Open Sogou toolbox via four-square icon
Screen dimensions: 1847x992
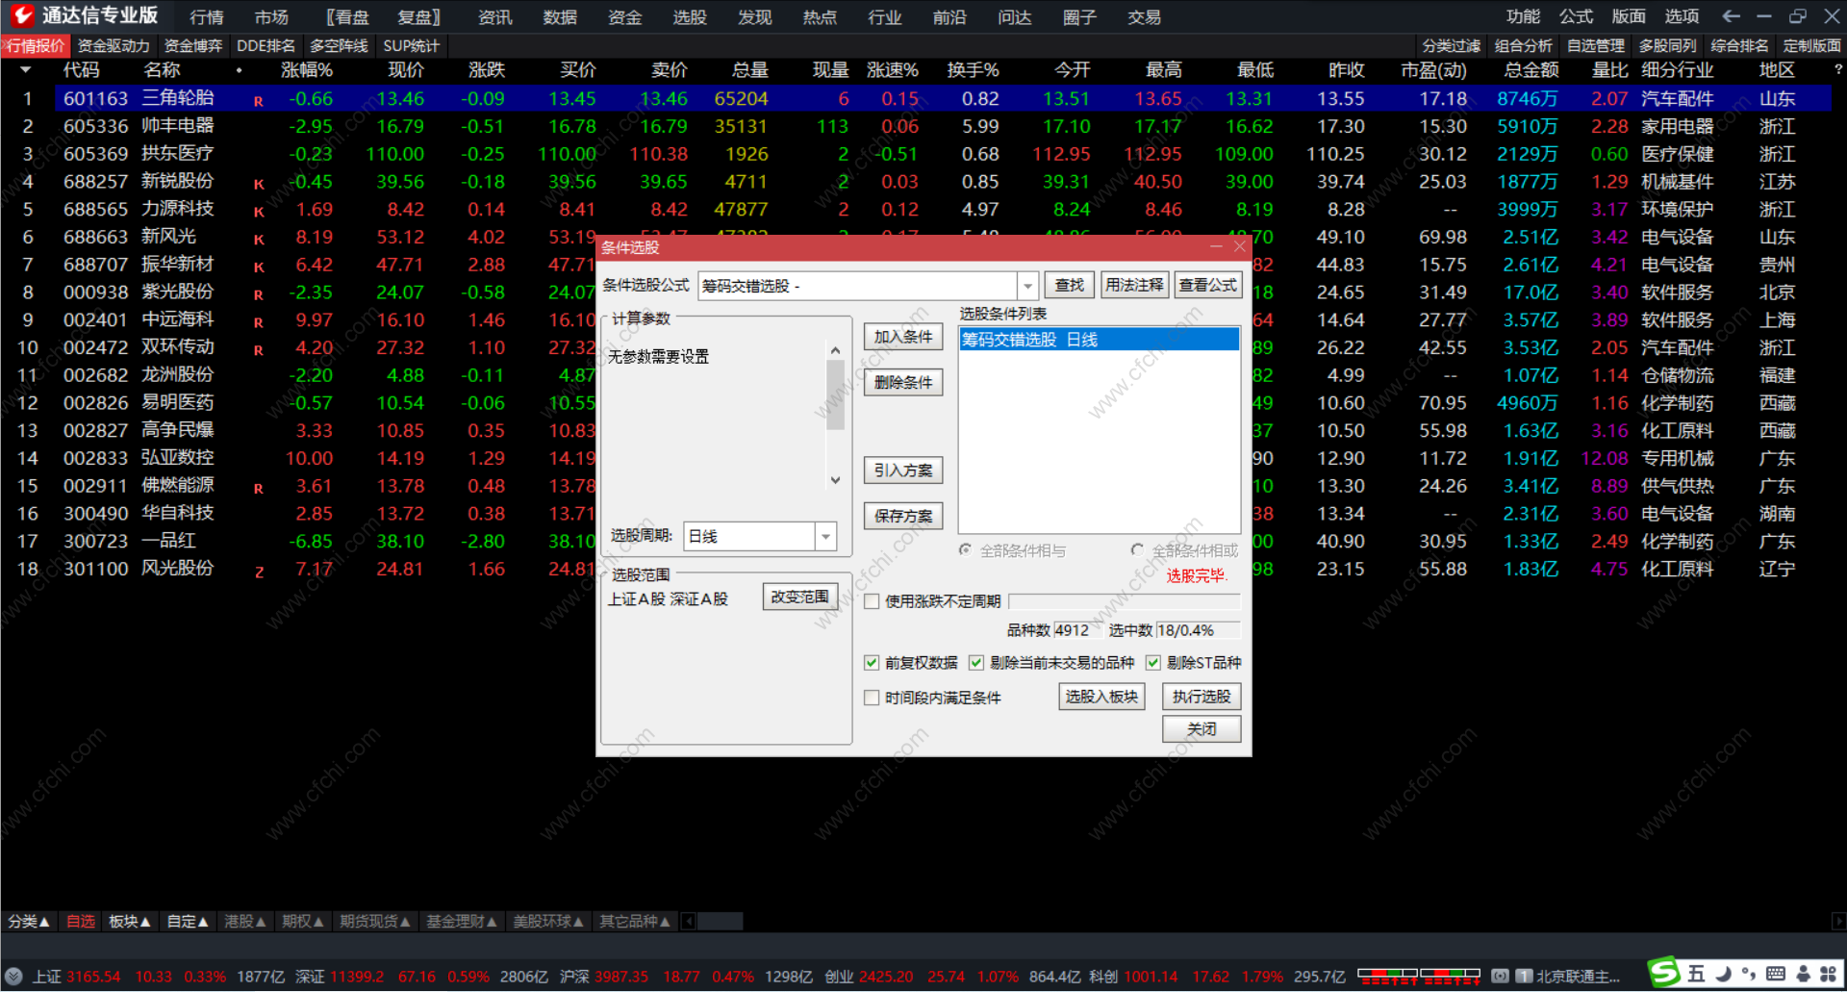[1831, 976]
